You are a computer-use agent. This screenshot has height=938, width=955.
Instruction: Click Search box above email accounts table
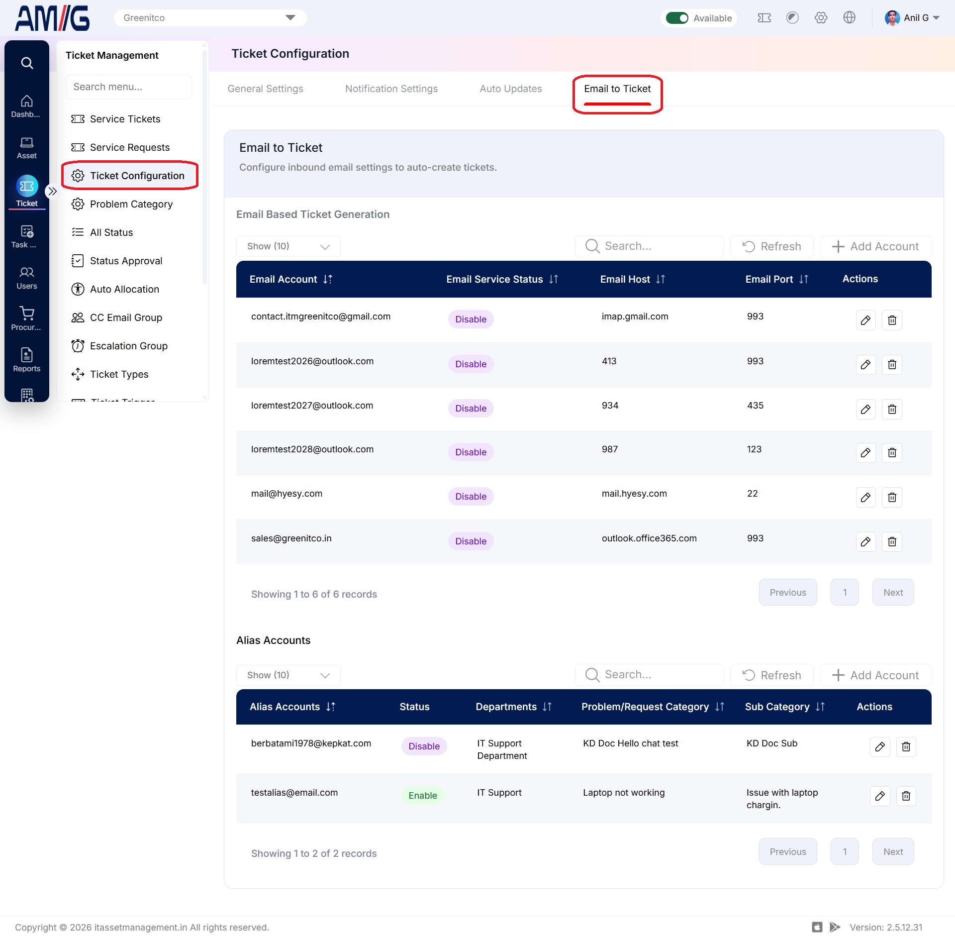649,246
